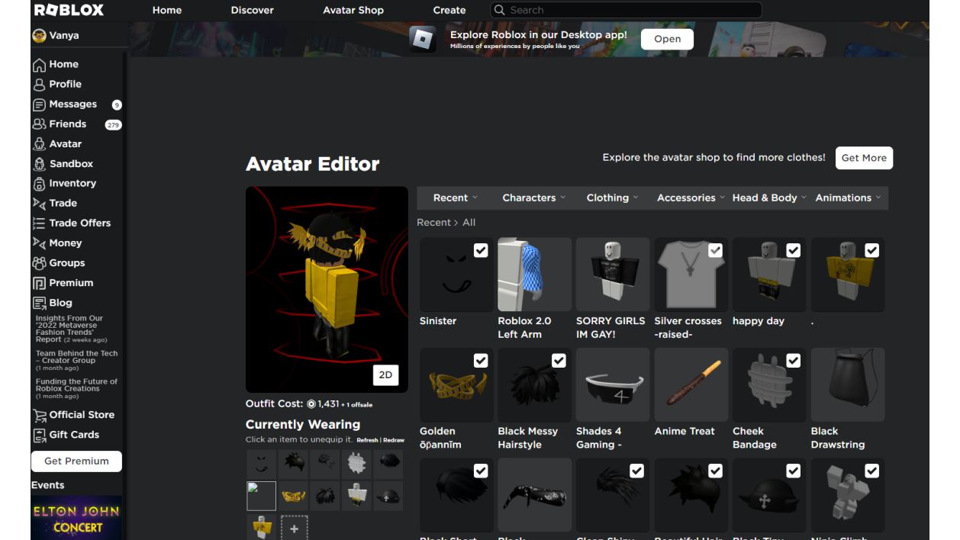The image size is (960, 540).
Task: Expand the Clothing dropdown
Action: pos(612,198)
